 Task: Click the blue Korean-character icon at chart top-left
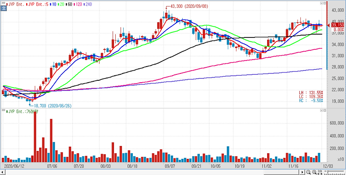point(3,9)
